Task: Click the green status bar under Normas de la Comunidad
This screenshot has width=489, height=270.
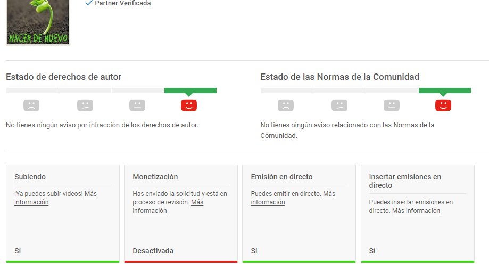Action: [445, 91]
